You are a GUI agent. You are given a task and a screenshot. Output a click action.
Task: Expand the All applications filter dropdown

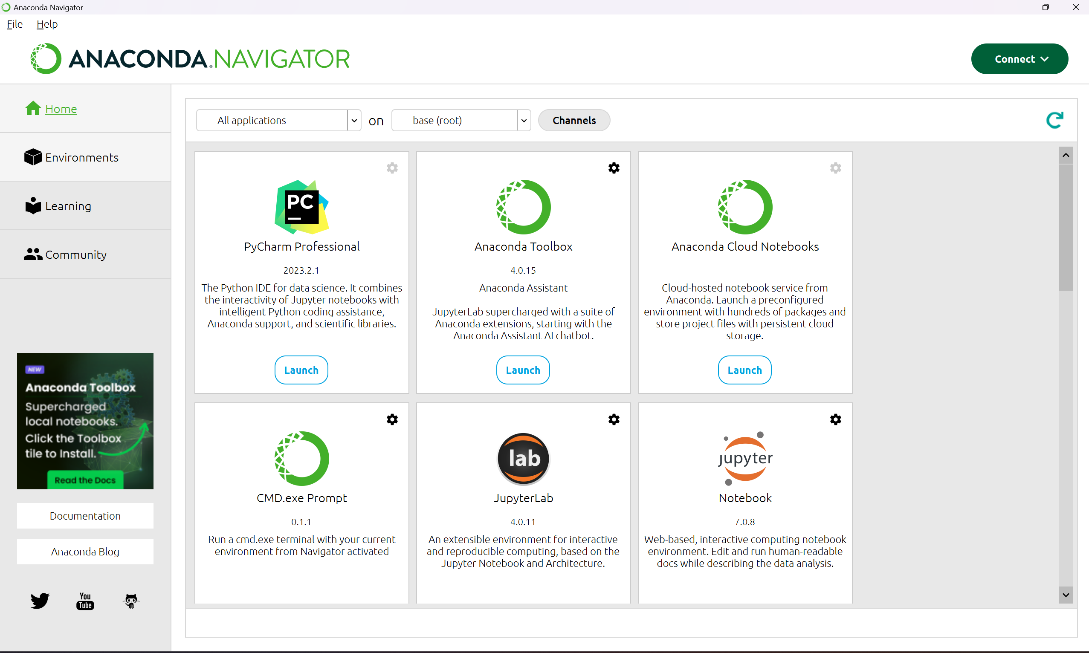[x=354, y=120]
